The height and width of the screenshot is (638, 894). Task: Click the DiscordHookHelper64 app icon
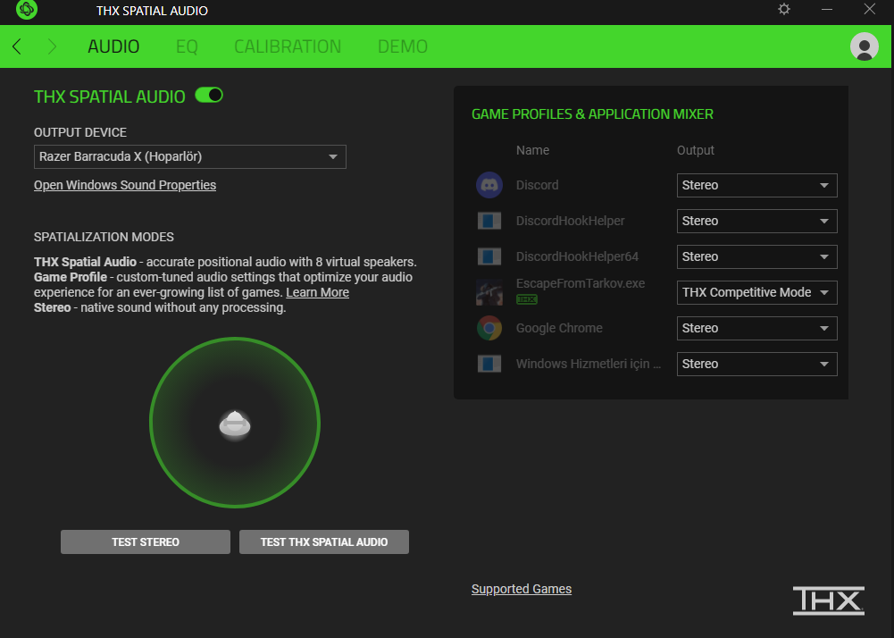tap(489, 256)
